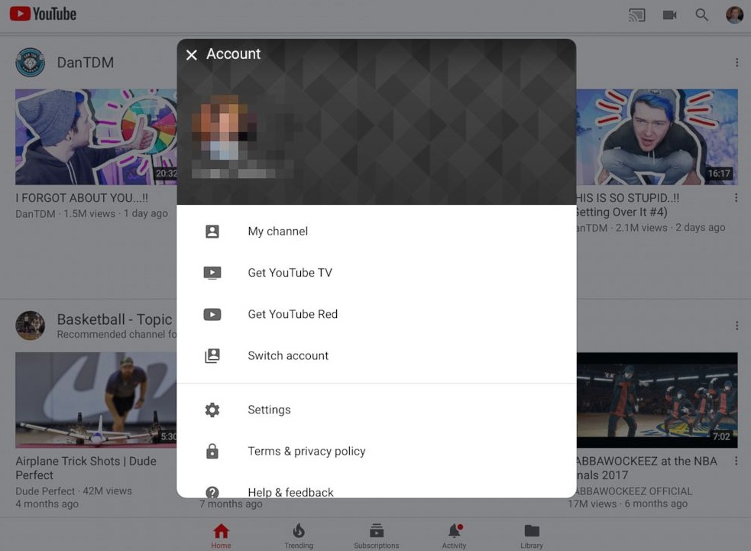Viewport: 751px width, 551px height.
Task: Click the Switch account icon
Action: point(212,355)
